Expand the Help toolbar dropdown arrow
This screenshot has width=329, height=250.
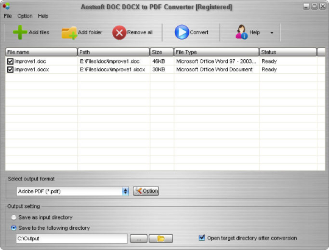click(272, 33)
